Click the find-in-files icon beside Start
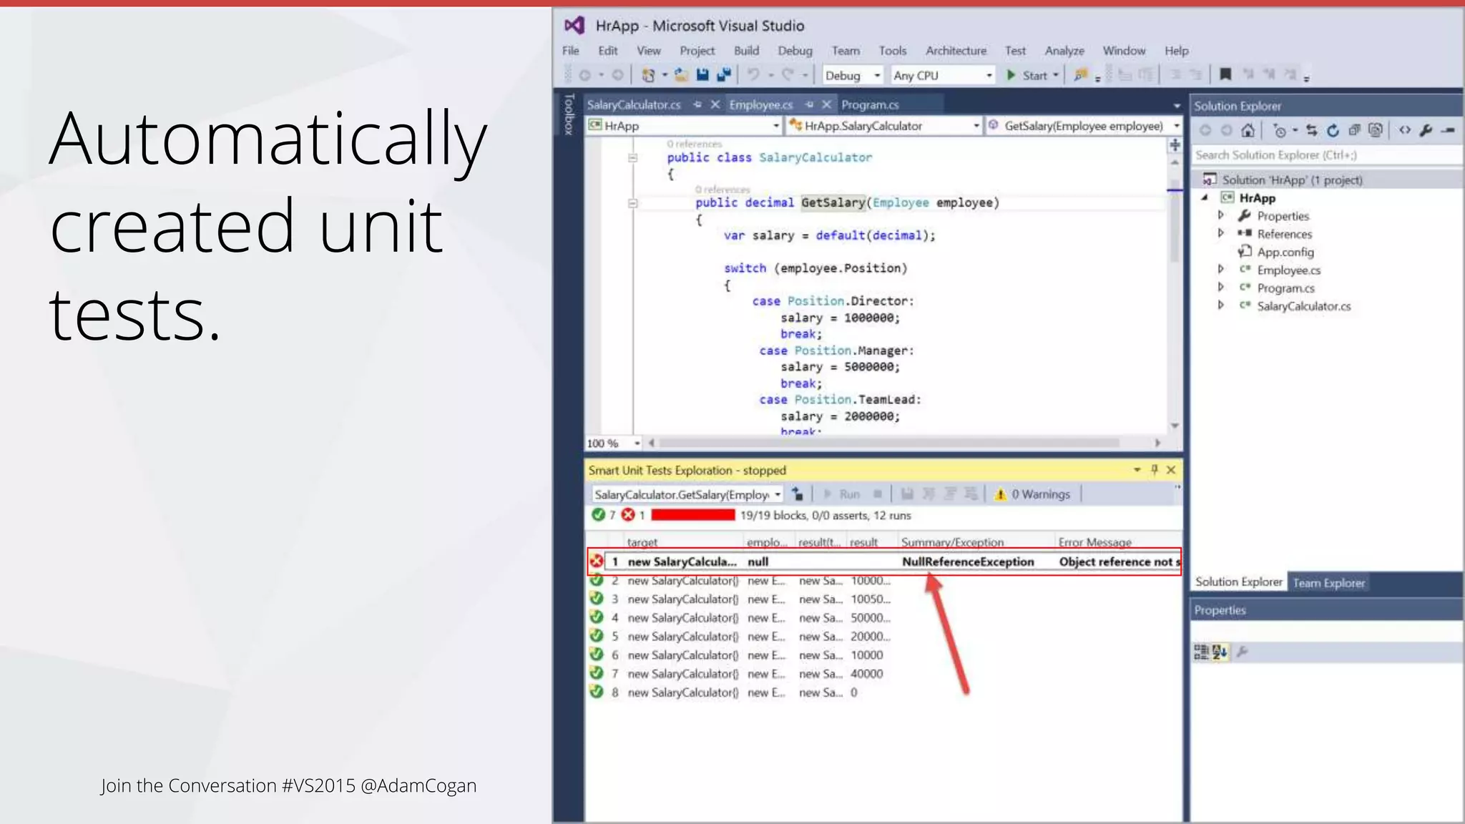Viewport: 1465px width, 824px height. [1081, 75]
